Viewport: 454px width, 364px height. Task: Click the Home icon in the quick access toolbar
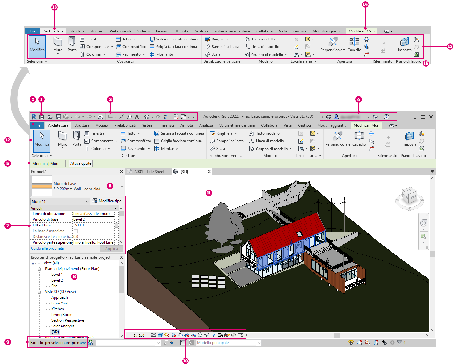point(41,117)
